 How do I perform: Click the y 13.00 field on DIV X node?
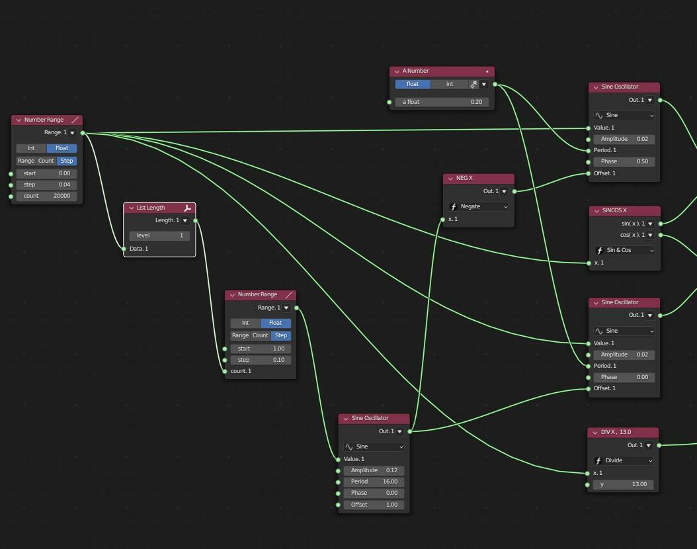coord(623,485)
